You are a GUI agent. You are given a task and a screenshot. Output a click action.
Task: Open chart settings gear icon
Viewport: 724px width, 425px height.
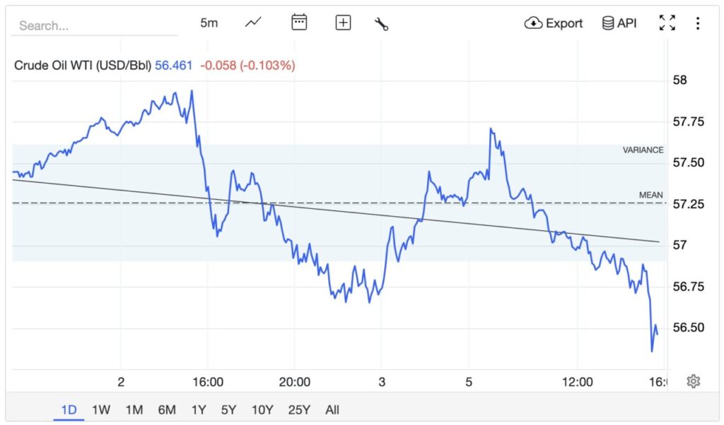coord(694,381)
